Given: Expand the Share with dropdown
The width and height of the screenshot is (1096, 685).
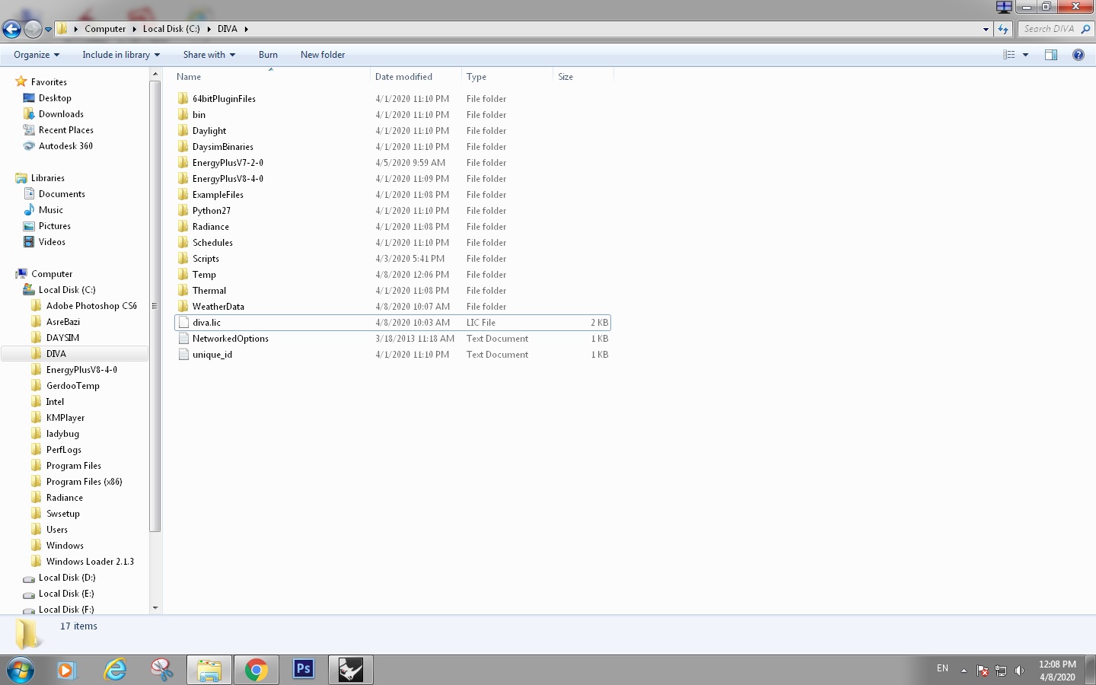Looking at the screenshot, I should click(x=209, y=55).
